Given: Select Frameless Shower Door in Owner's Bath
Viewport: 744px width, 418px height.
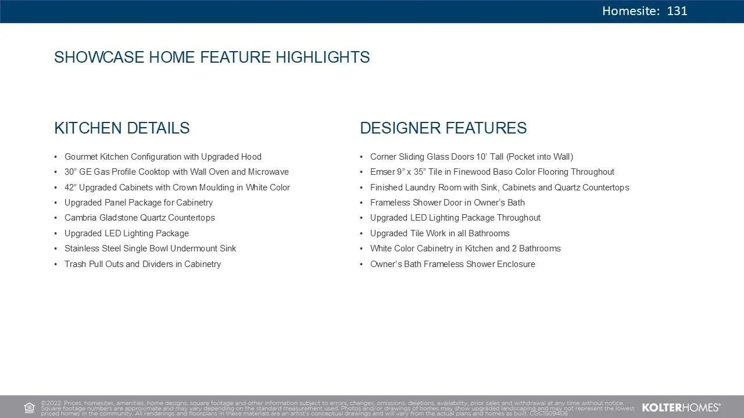Looking at the screenshot, I should (447, 203).
